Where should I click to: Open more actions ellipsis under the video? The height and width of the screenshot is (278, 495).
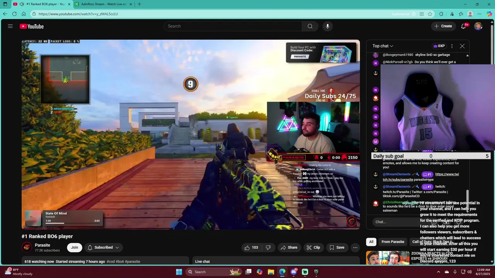[355, 247]
